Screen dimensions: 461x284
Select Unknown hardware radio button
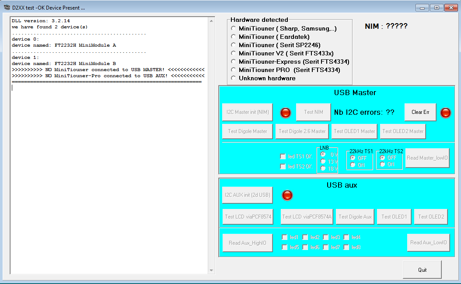coord(234,78)
